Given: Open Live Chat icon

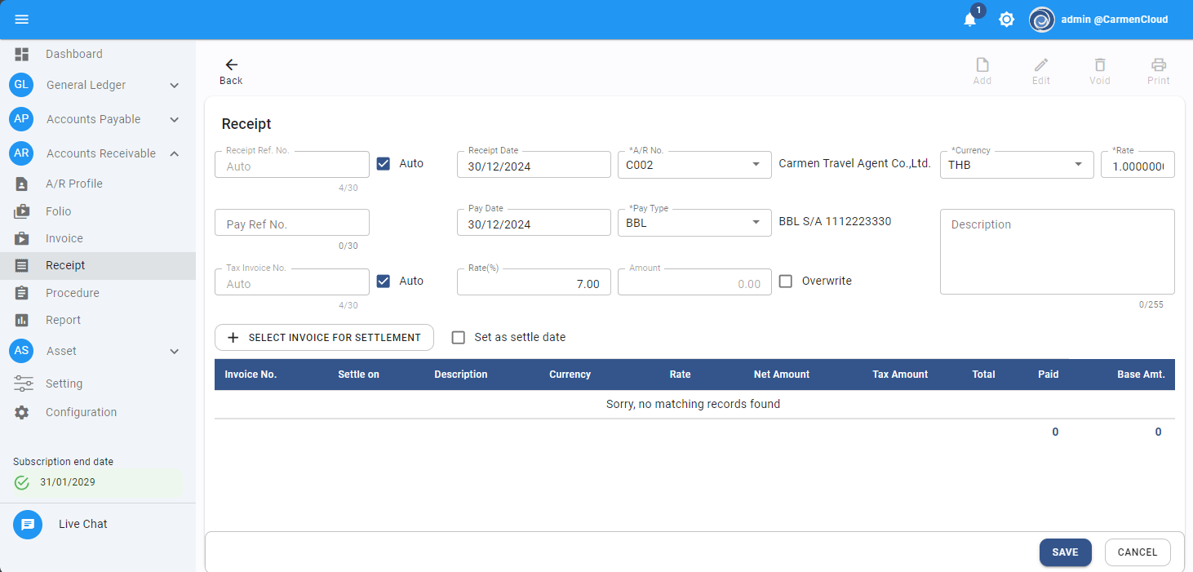Looking at the screenshot, I should (28, 524).
